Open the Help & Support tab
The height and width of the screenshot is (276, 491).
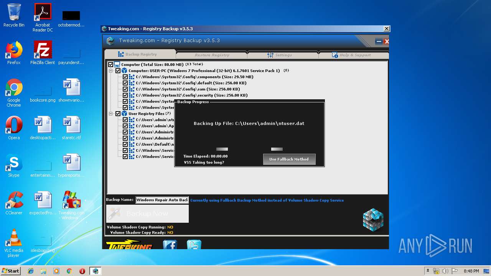pyautogui.click(x=354, y=55)
